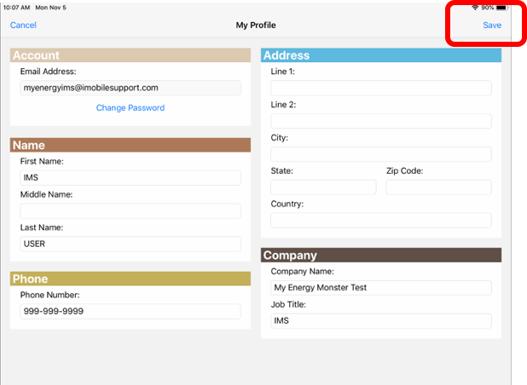
Task: Click the Phone Number: label
Action: point(50,295)
